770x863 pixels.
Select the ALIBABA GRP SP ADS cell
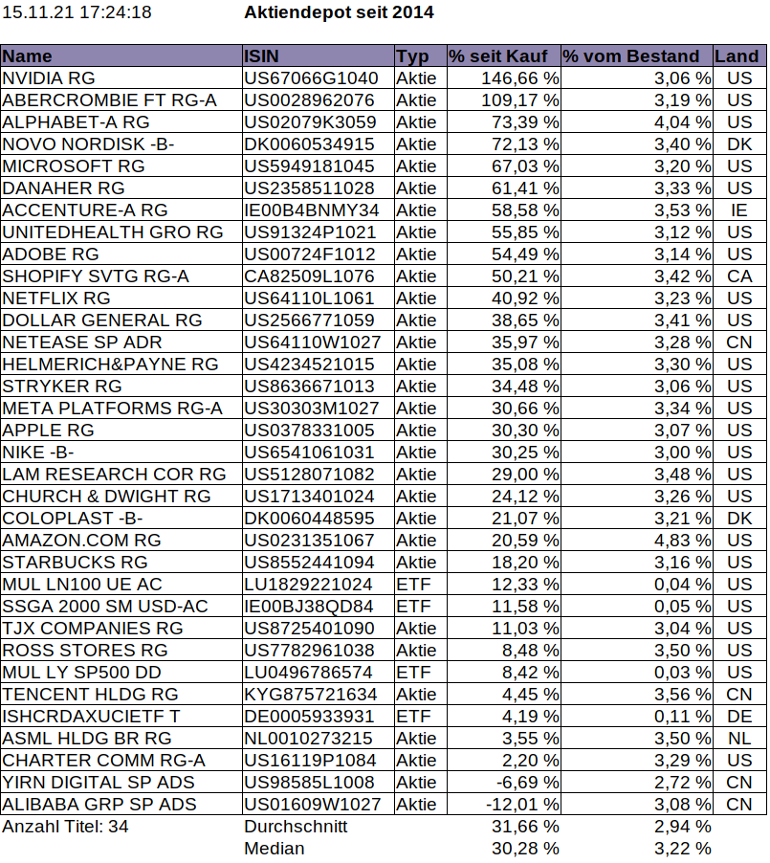click(x=121, y=804)
